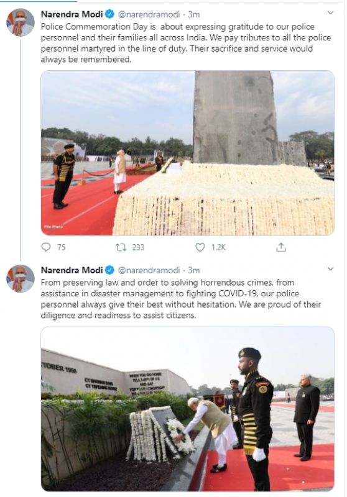Open the 3m timestamp on second tweet
This screenshot has height=497, width=347.
[x=194, y=270]
